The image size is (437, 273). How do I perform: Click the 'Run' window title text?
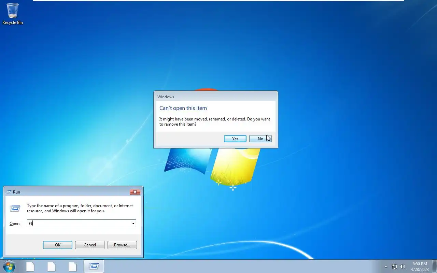click(x=16, y=192)
